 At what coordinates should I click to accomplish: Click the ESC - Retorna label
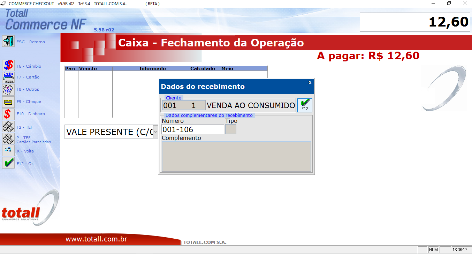[x=31, y=42]
